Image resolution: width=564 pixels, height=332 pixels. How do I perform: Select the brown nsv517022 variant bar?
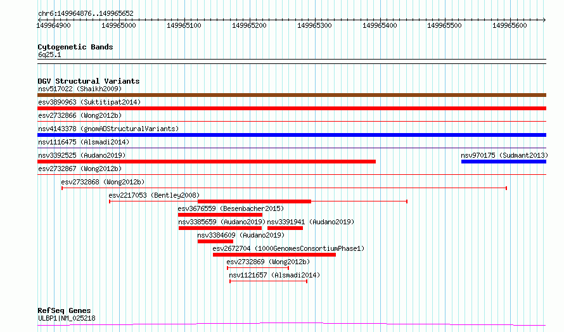point(292,95)
